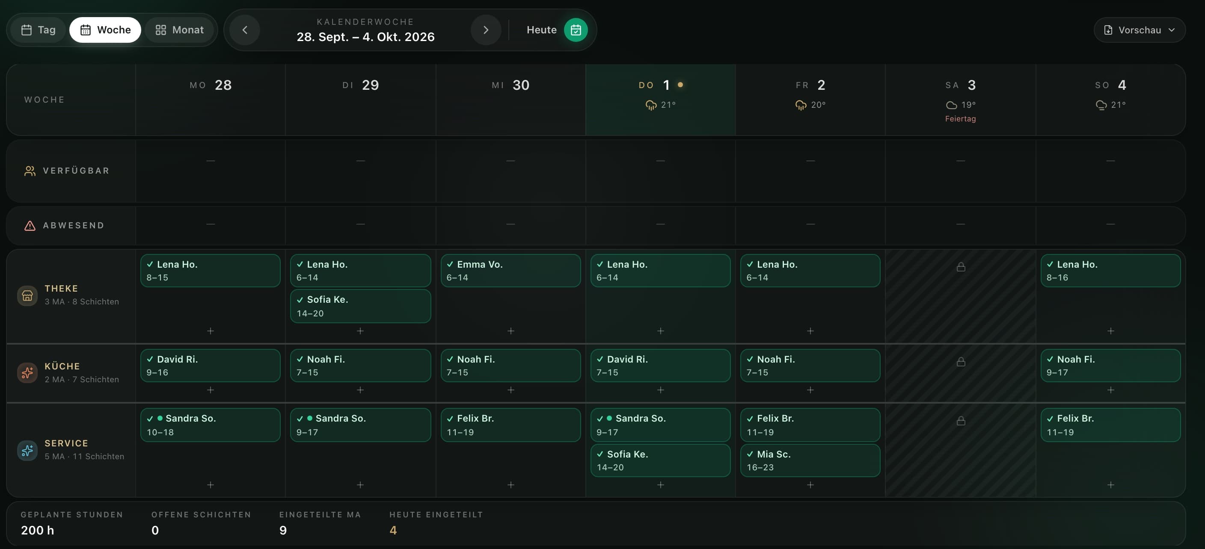Open David Ri. 9–16 Küche shift
The height and width of the screenshot is (549, 1205).
[x=211, y=366]
